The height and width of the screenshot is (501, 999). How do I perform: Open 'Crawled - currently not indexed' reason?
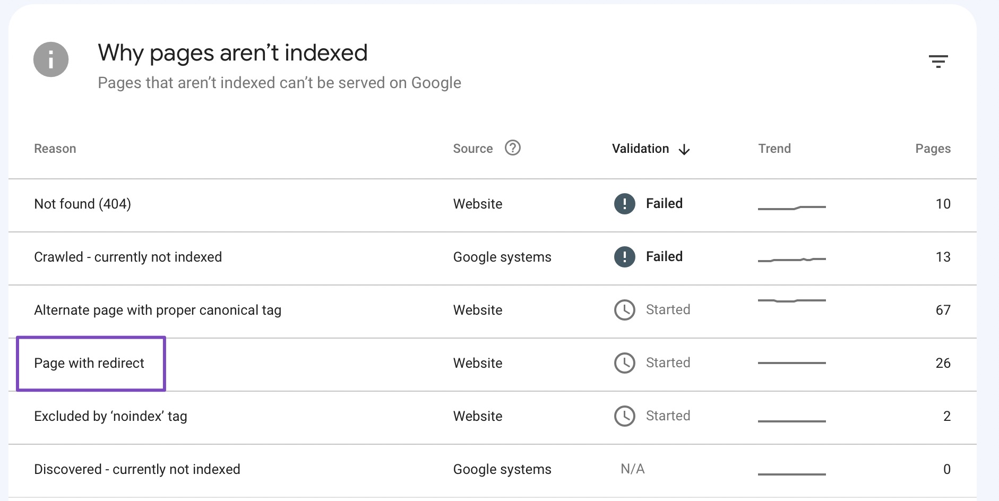click(x=128, y=257)
